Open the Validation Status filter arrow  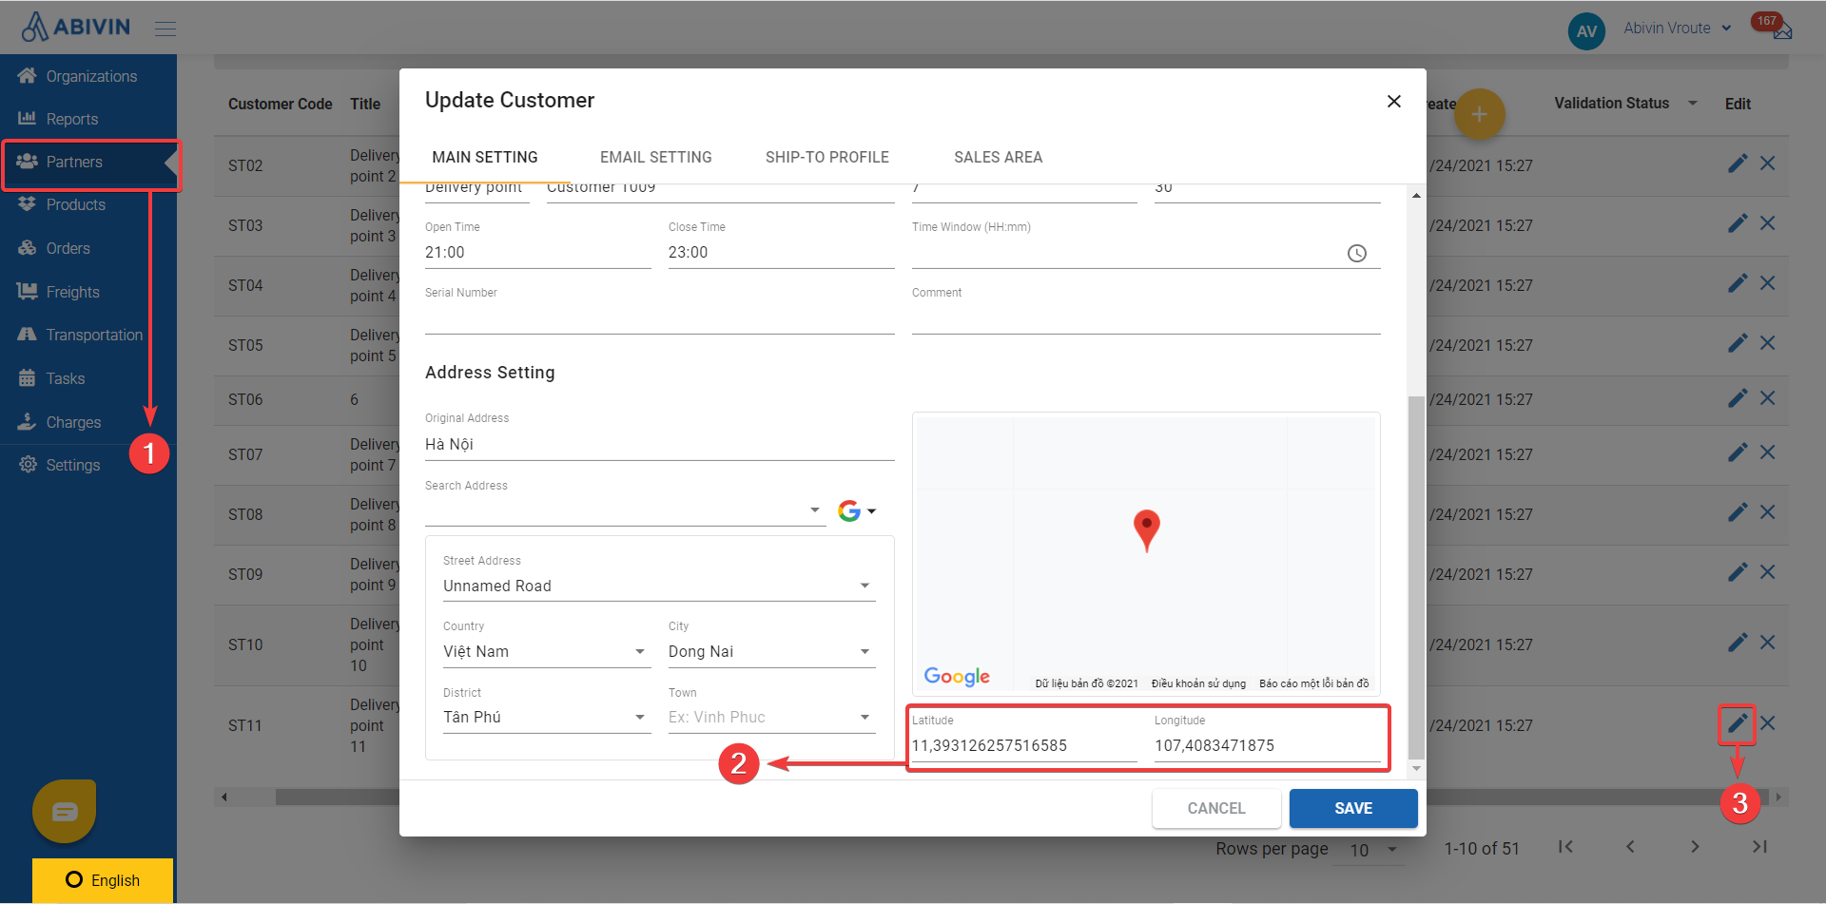click(x=1693, y=103)
